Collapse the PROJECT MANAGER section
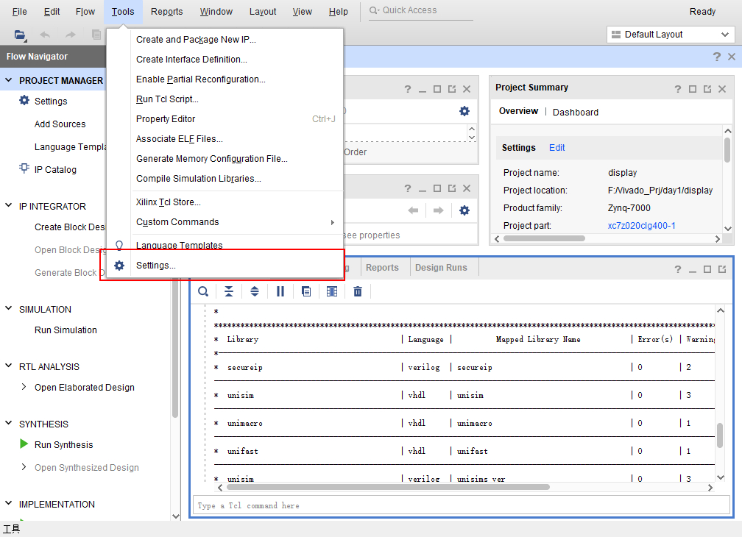742x537 pixels. pos(9,80)
